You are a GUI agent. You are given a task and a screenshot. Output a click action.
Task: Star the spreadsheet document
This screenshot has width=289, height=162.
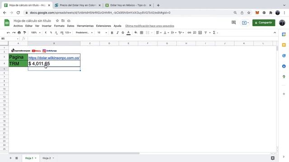tap(57, 21)
